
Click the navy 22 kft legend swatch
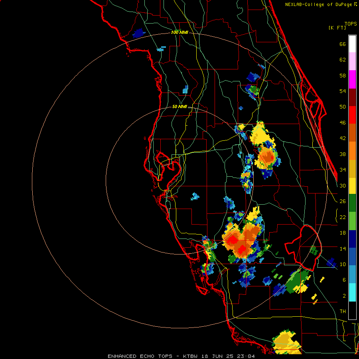coord(352,239)
